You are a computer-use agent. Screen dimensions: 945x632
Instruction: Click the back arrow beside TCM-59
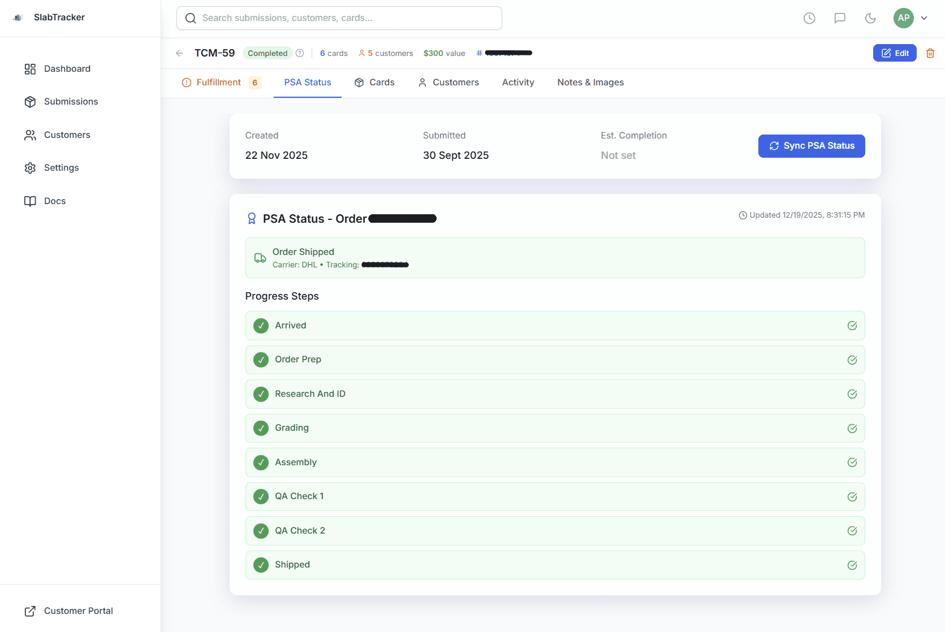pyautogui.click(x=179, y=53)
